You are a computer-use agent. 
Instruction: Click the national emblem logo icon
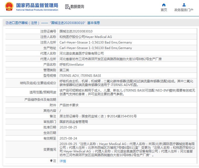click(9, 6)
